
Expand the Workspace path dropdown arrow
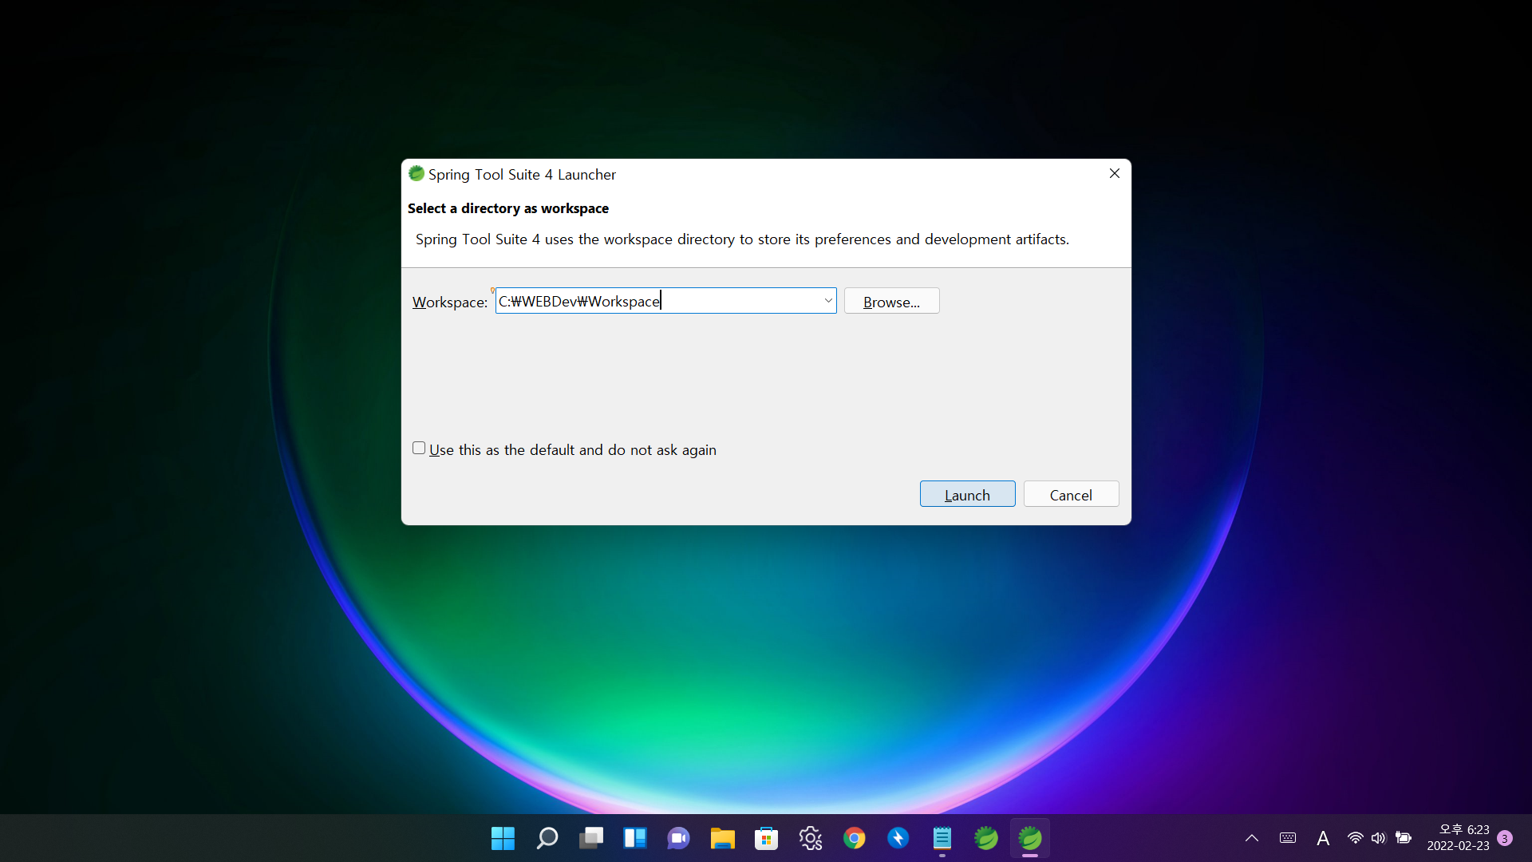(827, 301)
